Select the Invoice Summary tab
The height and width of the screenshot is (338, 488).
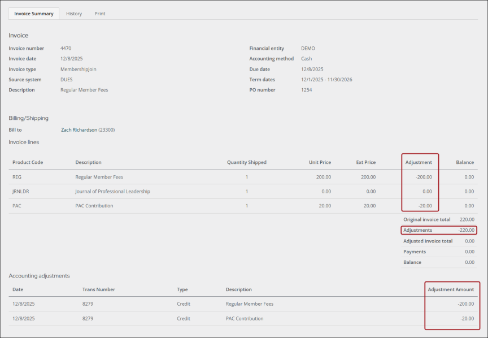34,14
